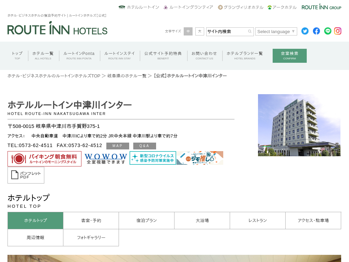
Task: Click the FAX:0573-62-4512 number
Action: [79, 145]
